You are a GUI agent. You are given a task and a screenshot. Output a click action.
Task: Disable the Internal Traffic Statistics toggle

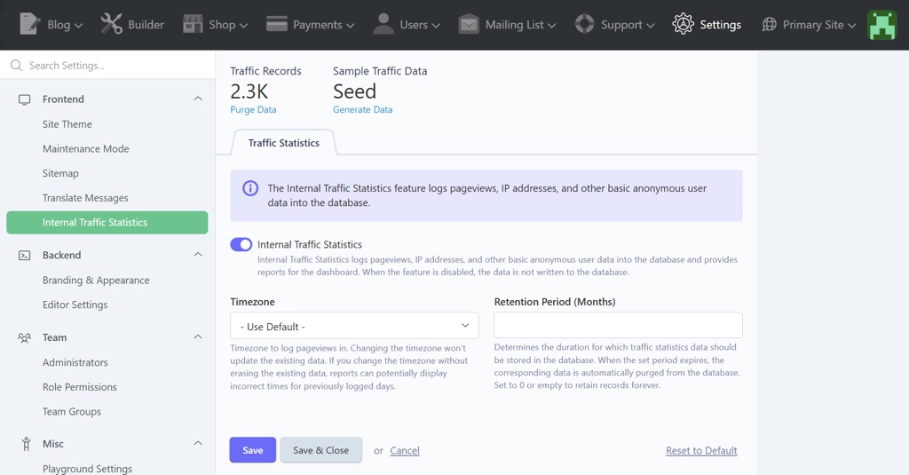click(241, 244)
